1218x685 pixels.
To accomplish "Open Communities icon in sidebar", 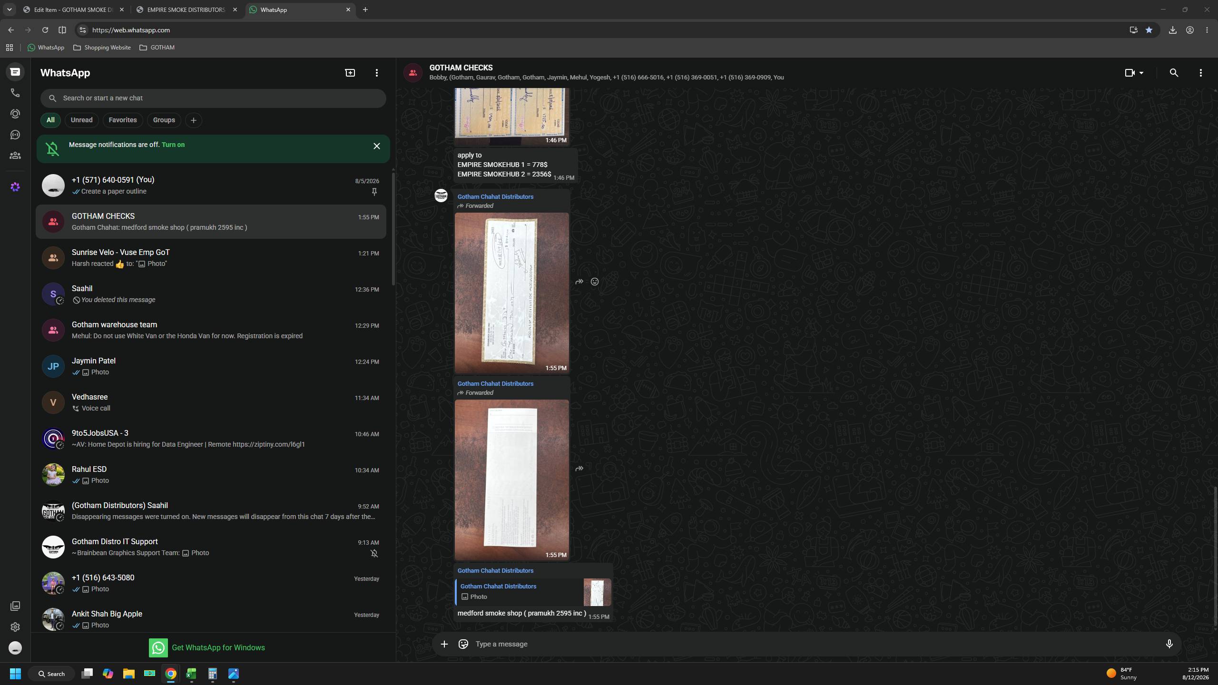I will (x=15, y=156).
